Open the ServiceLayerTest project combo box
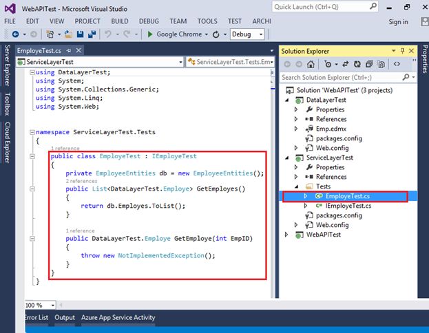The image size is (429, 333). point(100,62)
